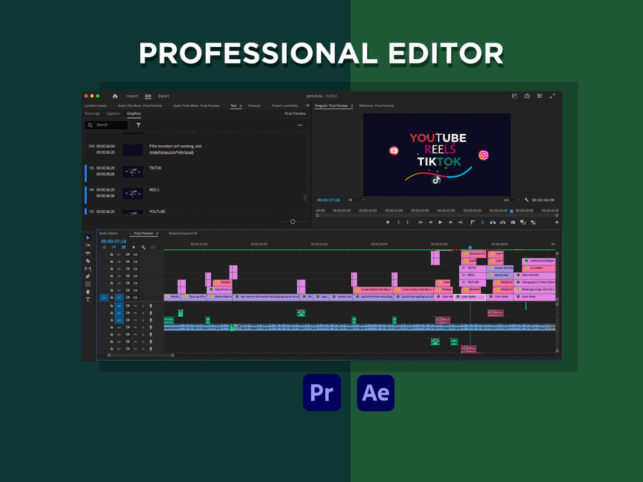Select the Slip tool
Screen dimensions: 643x482
click(x=87, y=269)
